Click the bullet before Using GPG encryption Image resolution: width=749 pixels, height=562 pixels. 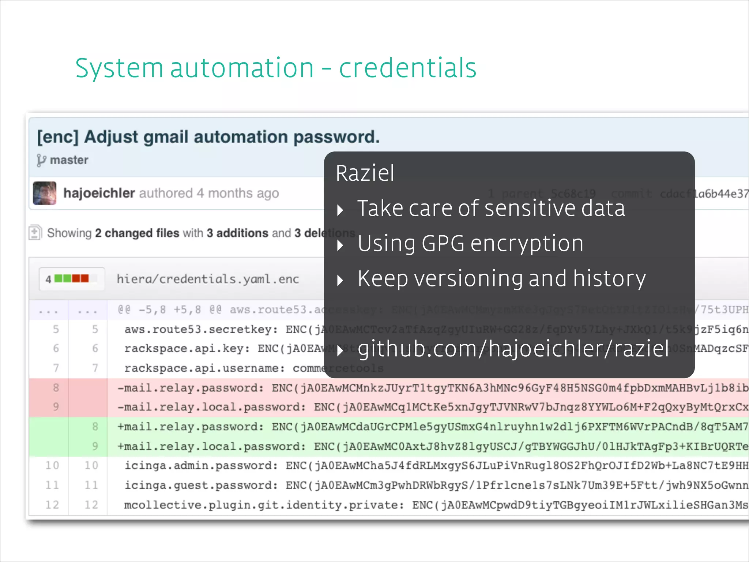coord(340,245)
